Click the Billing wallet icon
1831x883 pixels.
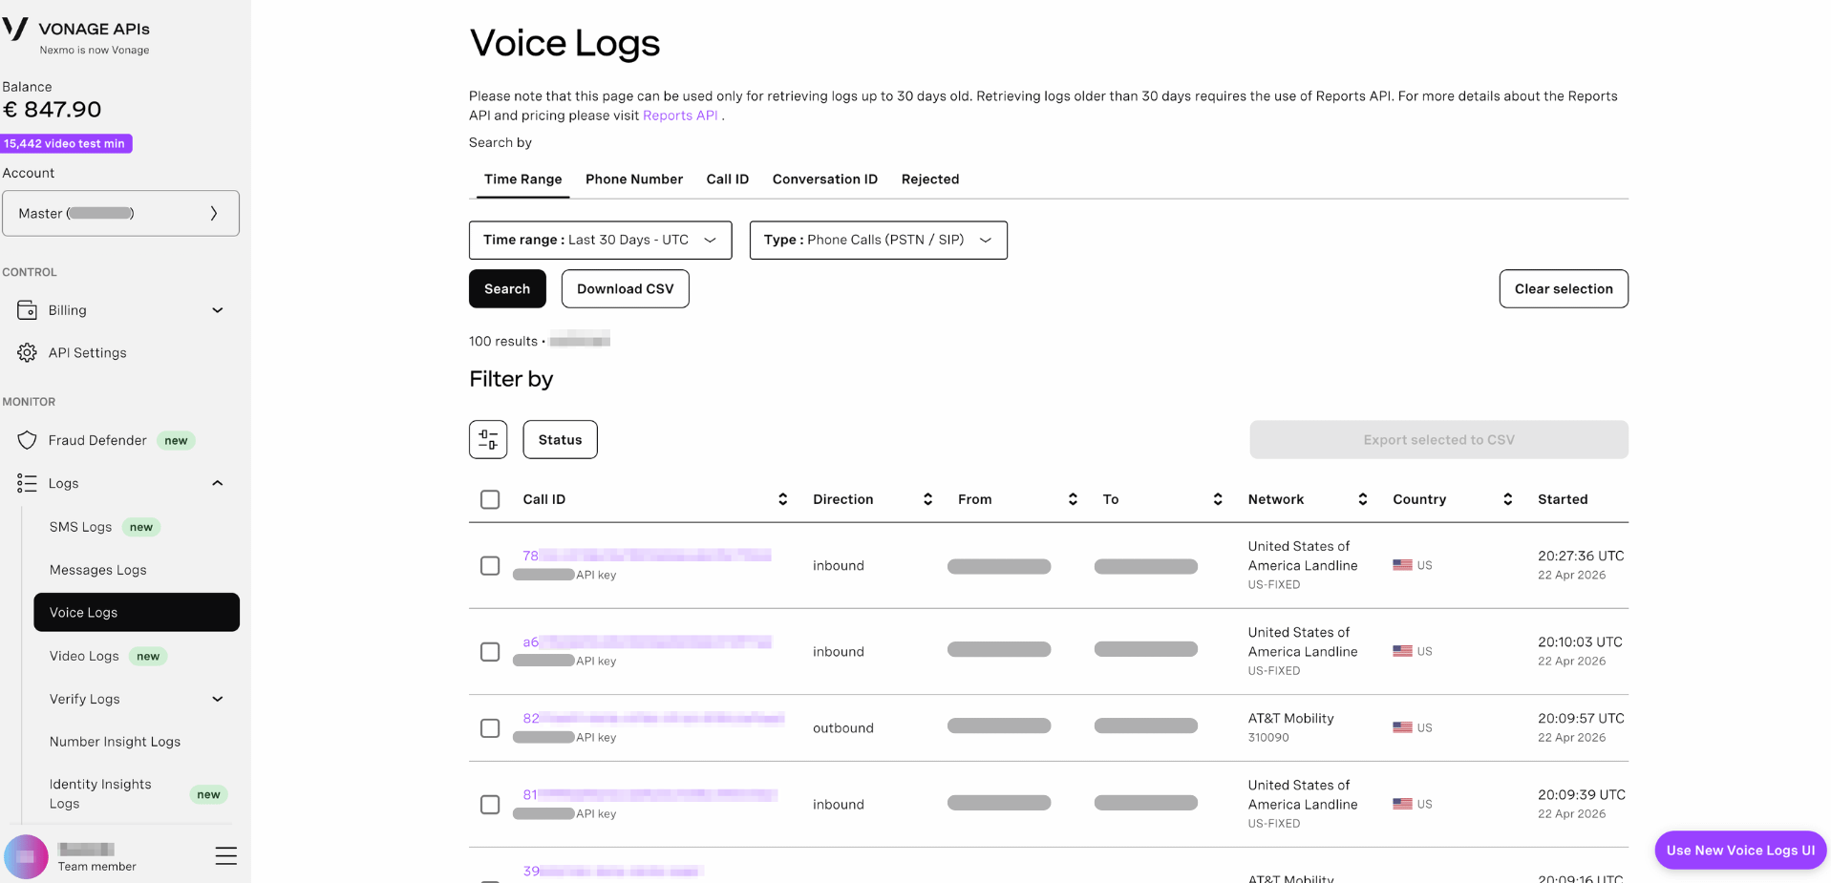pos(27,310)
